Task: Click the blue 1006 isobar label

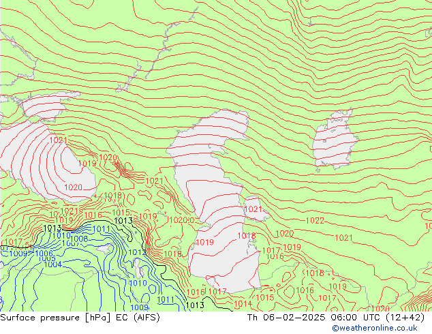Action: [44, 254]
